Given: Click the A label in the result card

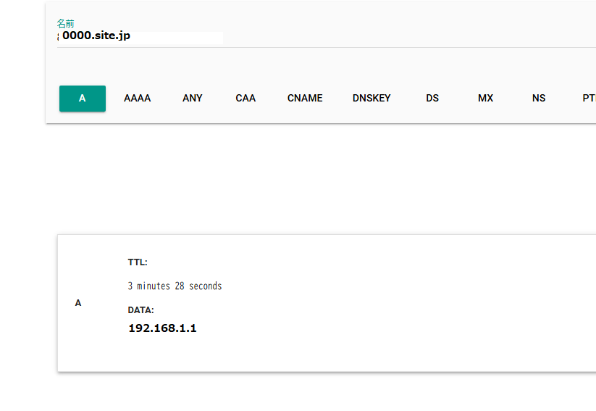Looking at the screenshot, I should pyautogui.click(x=78, y=303).
